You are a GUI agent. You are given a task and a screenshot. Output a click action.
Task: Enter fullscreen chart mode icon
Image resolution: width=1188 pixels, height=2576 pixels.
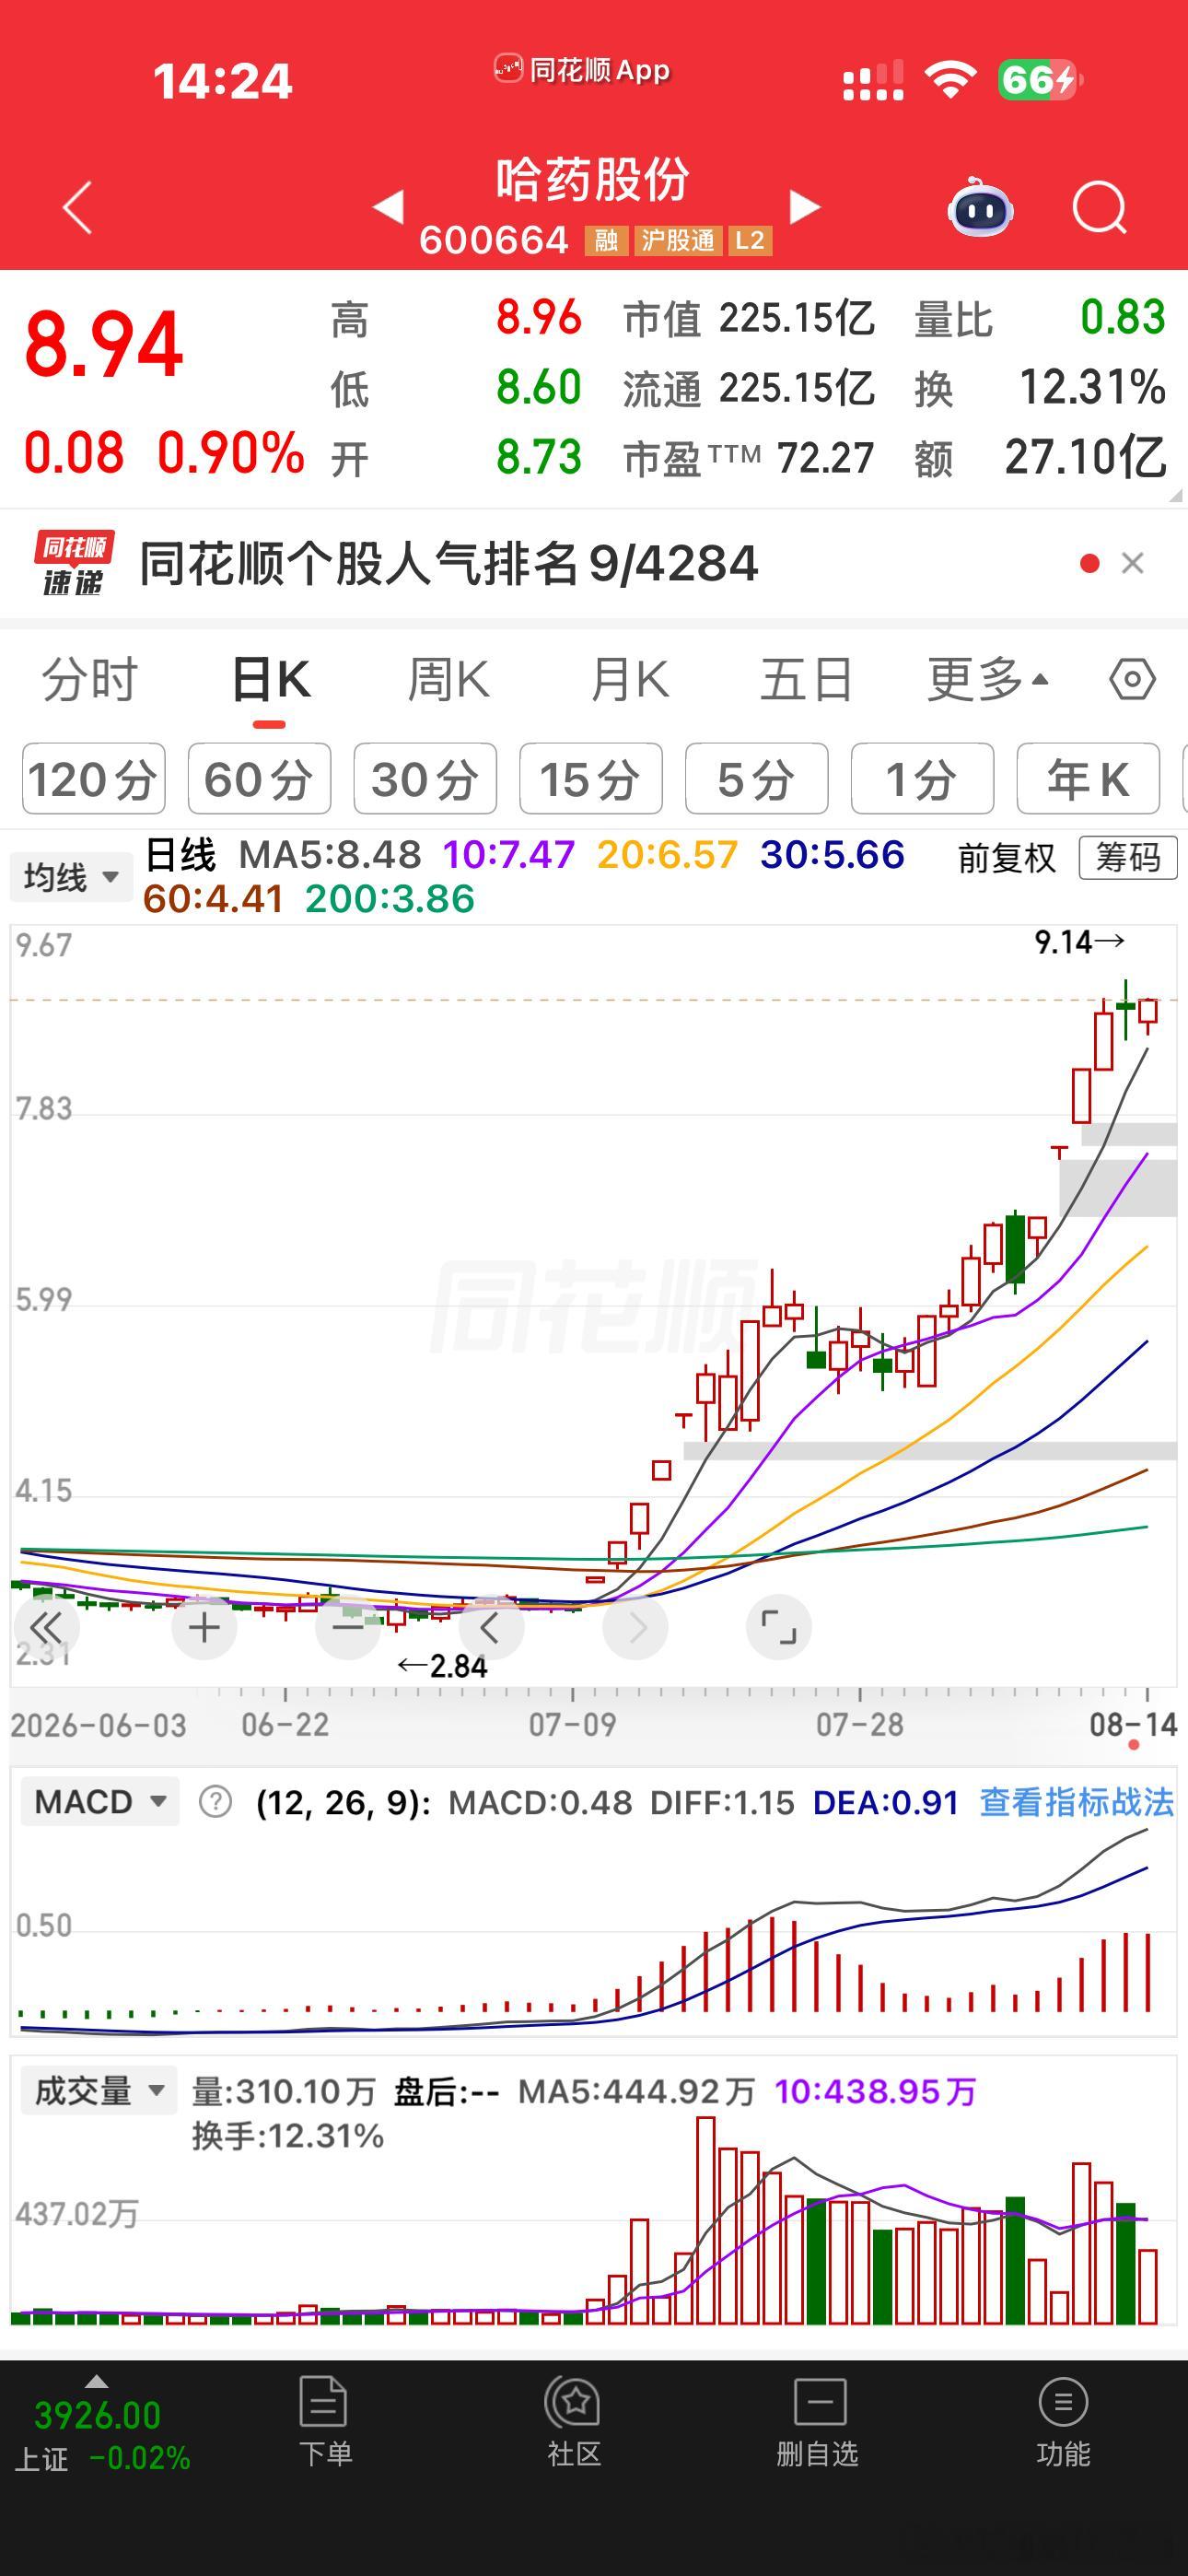tap(778, 1627)
